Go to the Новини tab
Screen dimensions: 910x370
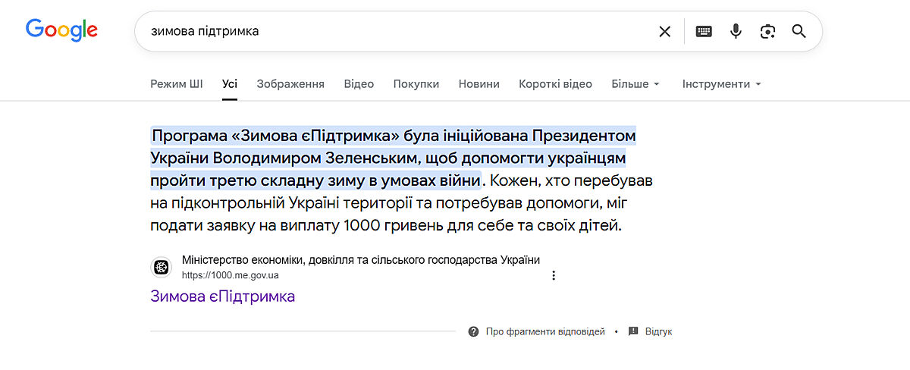click(479, 84)
